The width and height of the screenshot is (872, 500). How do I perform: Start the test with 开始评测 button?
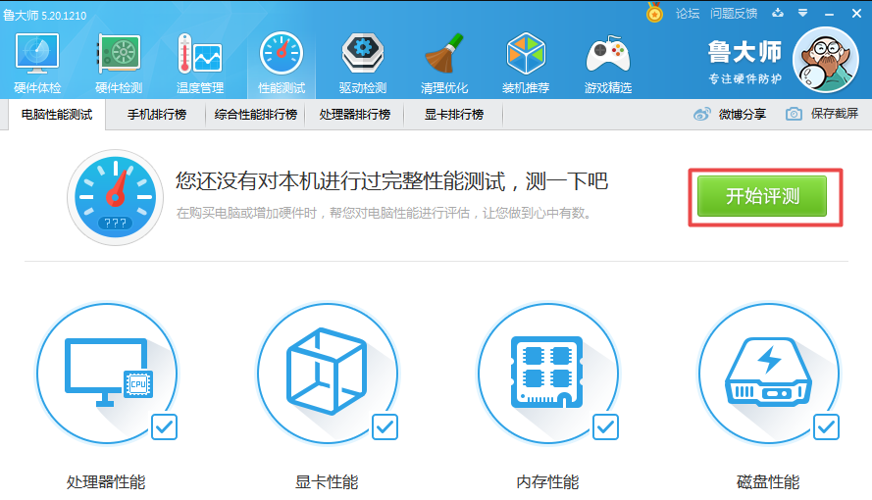click(x=762, y=196)
